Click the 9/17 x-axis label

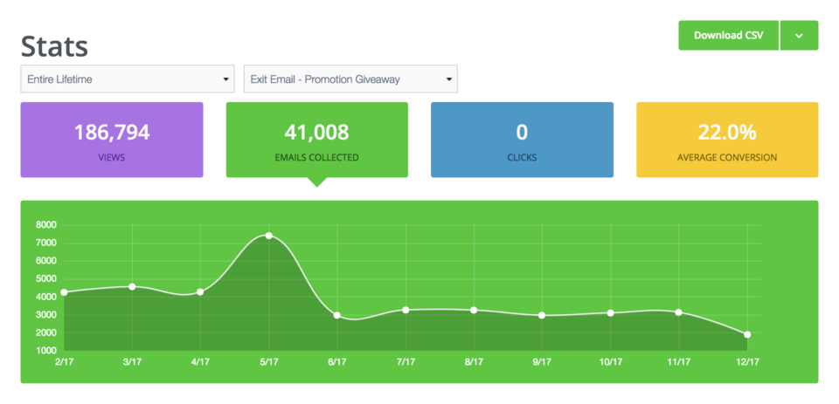click(542, 362)
